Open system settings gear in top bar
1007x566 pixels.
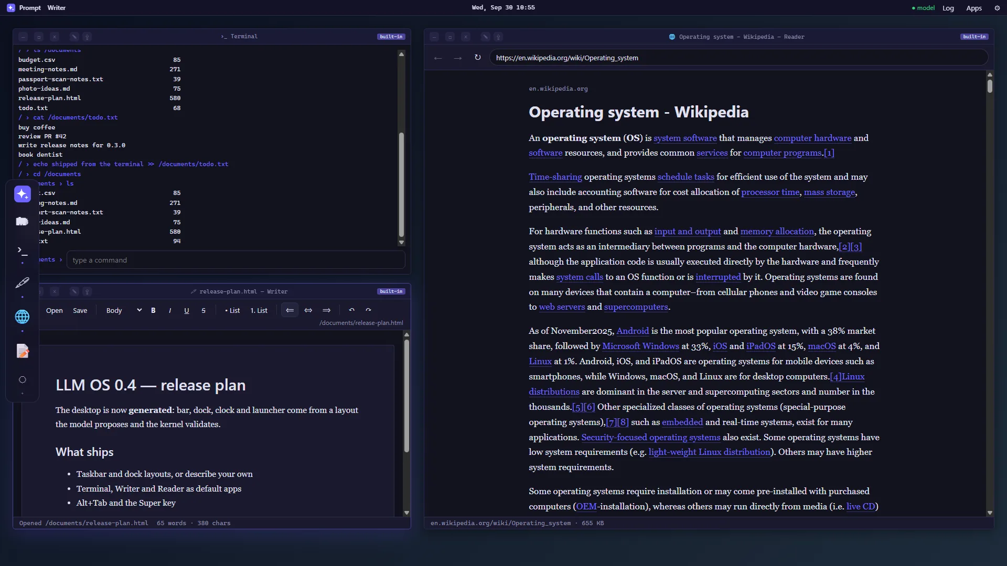click(997, 8)
